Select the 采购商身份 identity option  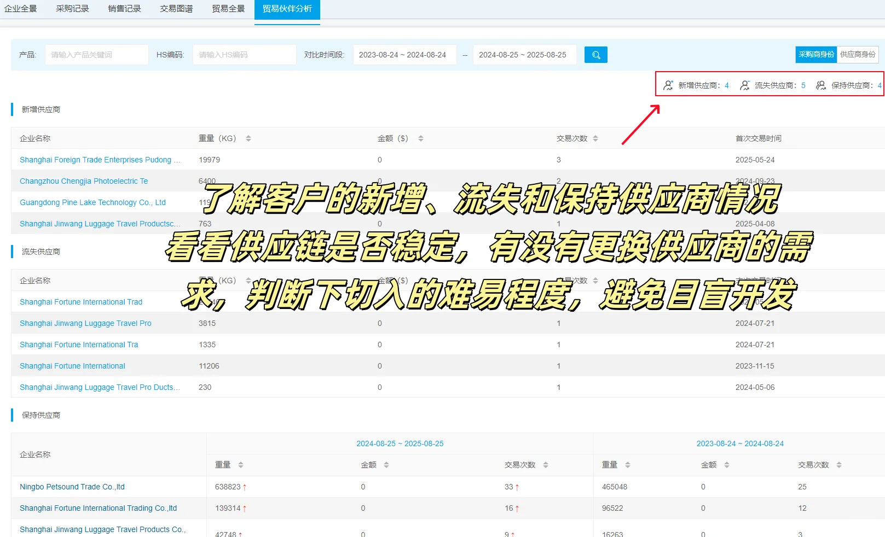pyautogui.click(x=816, y=54)
